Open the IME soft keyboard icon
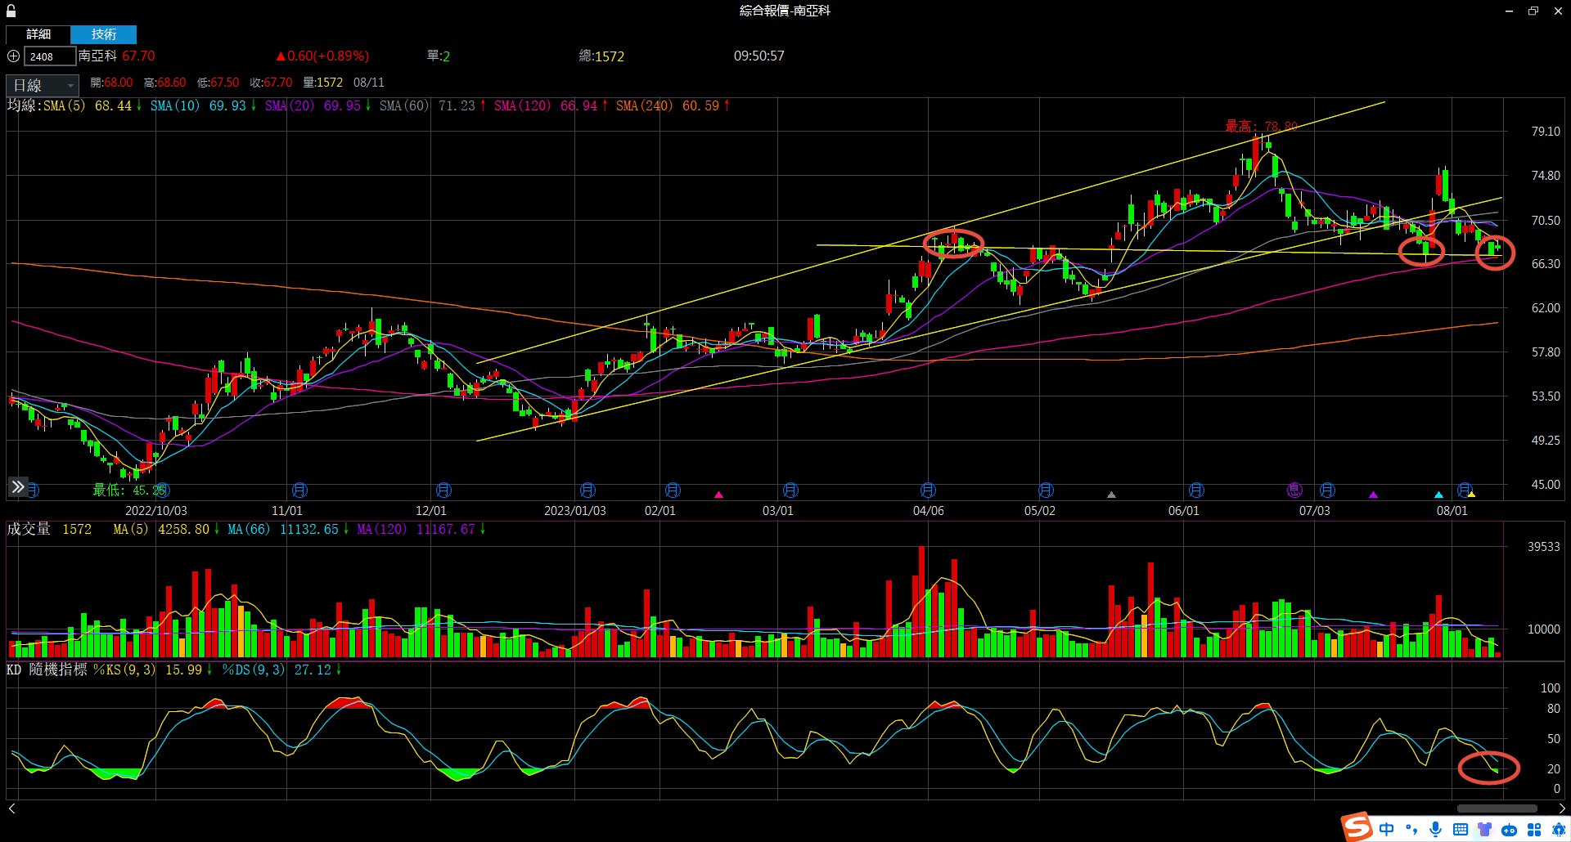 coord(1460,829)
